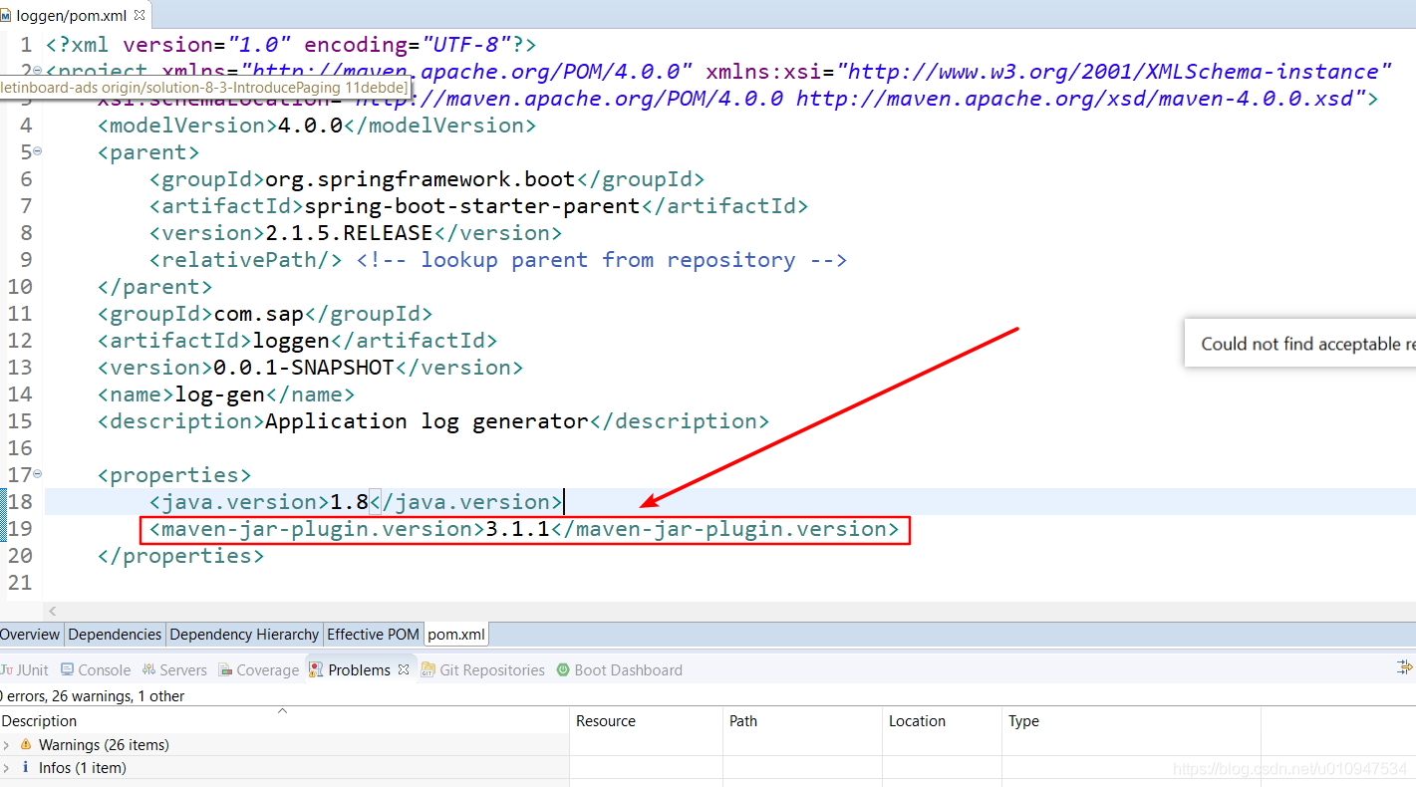Select the Dependencies tab

[115, 634]
